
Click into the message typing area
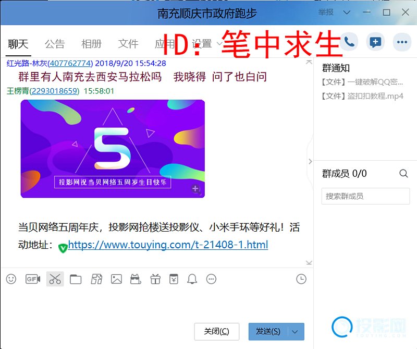pyautogui.click(x=157, y=304)
